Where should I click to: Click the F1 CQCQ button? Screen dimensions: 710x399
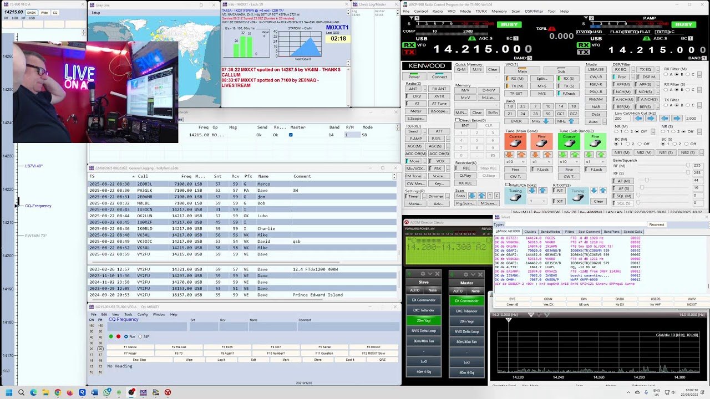pyautogui.click(x=129, y=347)
